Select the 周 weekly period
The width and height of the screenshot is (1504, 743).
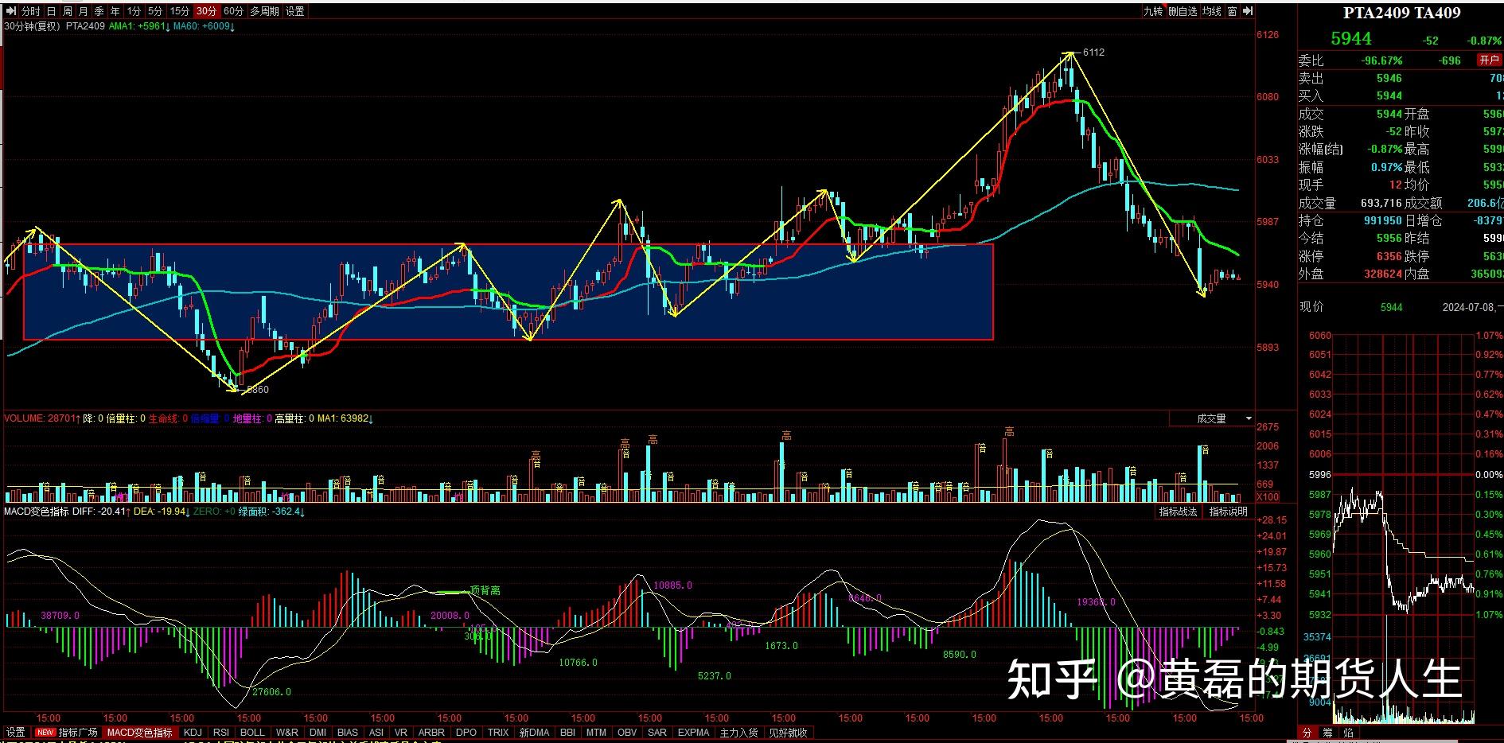pyautogui.click(x=68, y=11)
